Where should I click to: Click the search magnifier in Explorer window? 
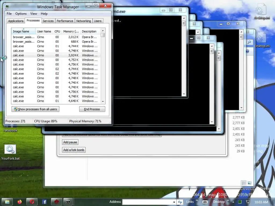tap(249, 42)
